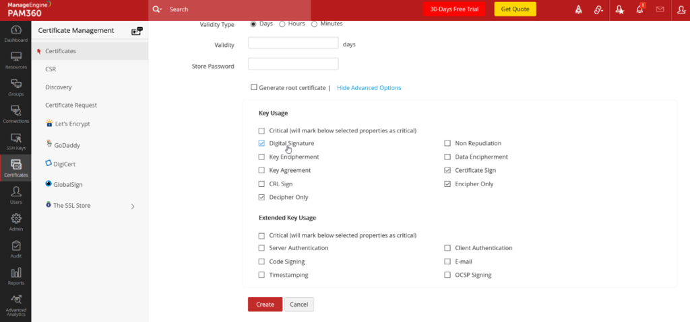
Task: Open the Audit section
Action: click(15, 248)
